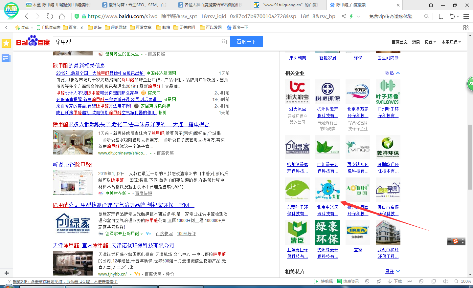473x288 pixels.
Task: Open the 收藏 favorites star in the bookmarks bar
Action: 17,28
